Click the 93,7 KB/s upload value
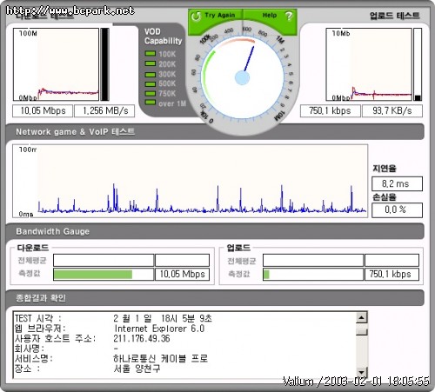 click(392, 111)
